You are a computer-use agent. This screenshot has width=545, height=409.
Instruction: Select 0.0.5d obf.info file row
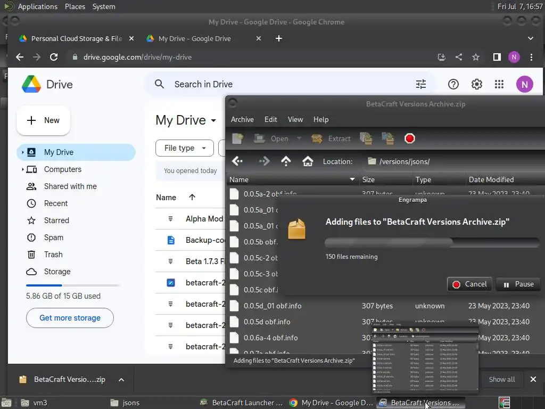tap(299, 322)
